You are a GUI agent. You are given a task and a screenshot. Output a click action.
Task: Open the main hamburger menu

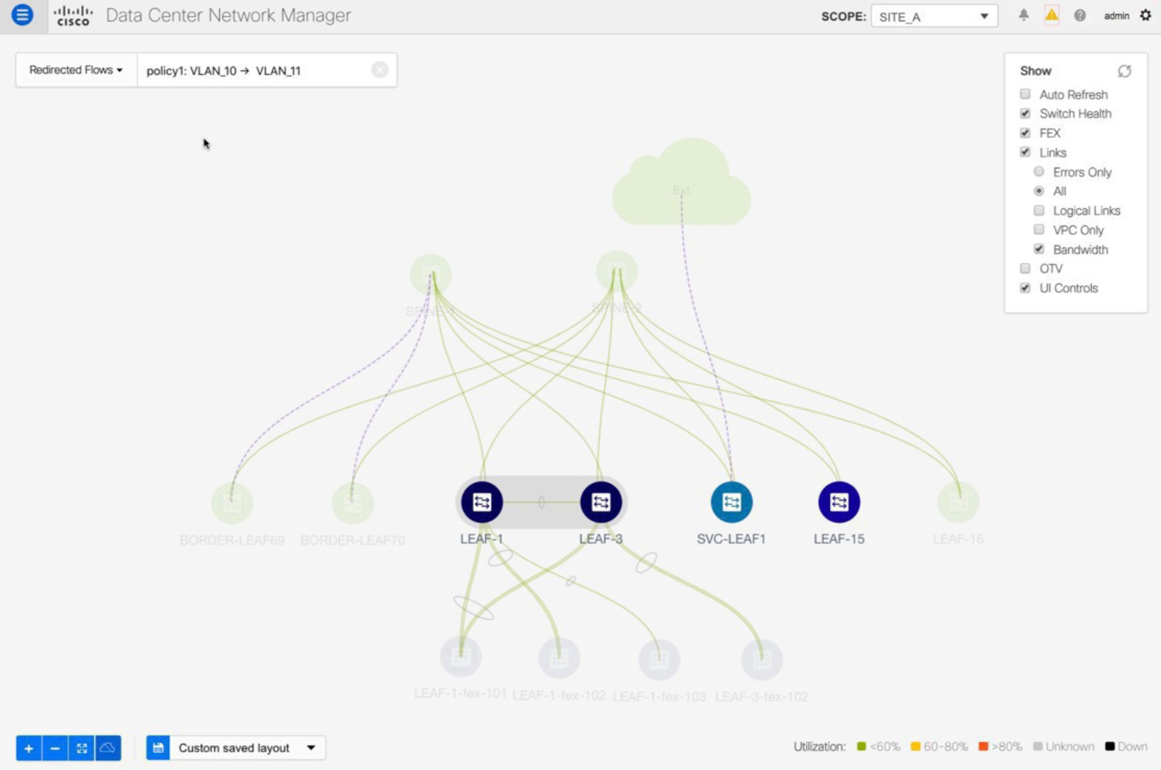pyautogui.click(x=22, y=14)
